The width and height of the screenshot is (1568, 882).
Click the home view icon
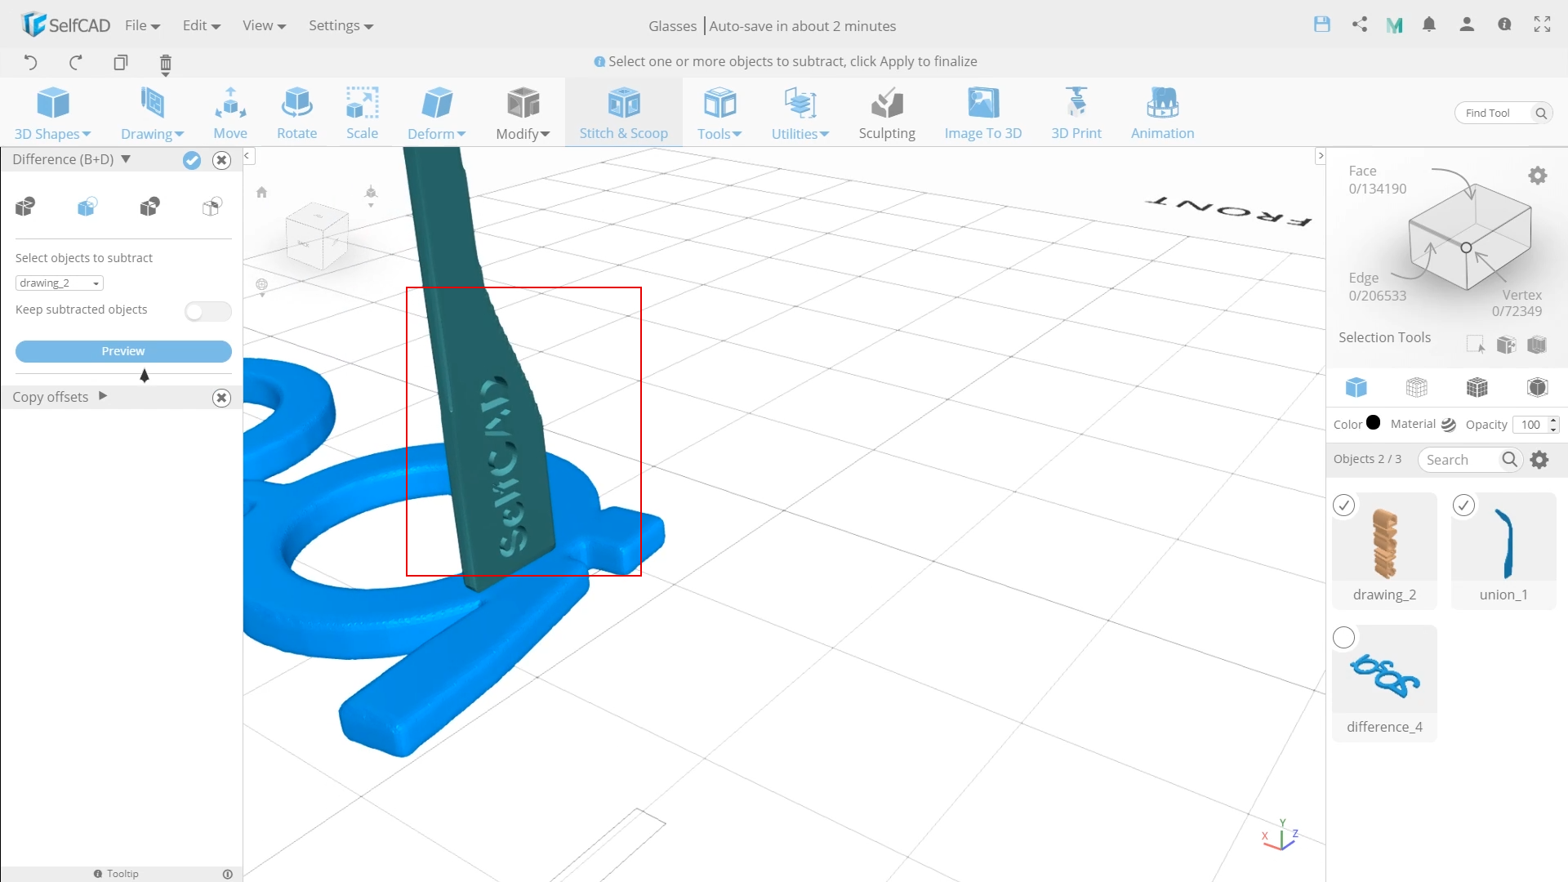pos(261,193)
